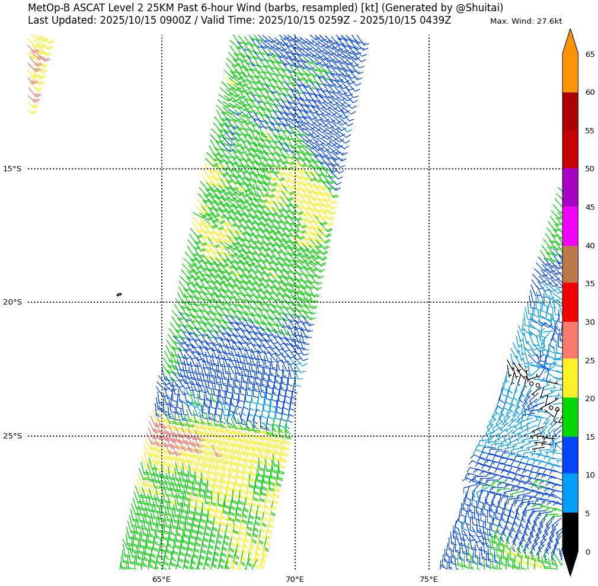Screen dimensions: 598x586
Task: Click the 15°S latitude label
Action: coord(12,169)
